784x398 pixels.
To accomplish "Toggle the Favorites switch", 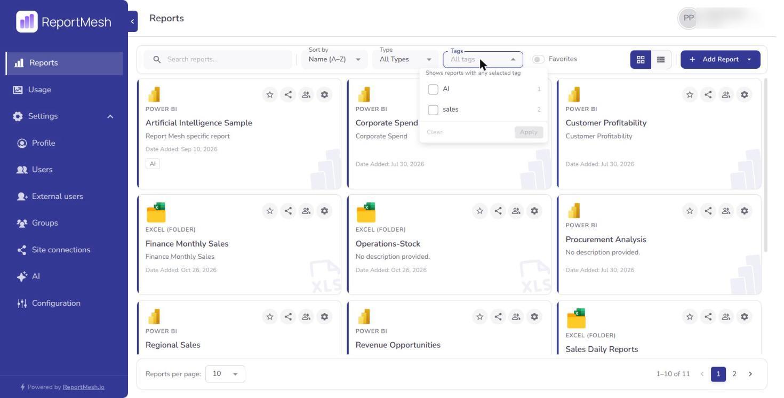I will pyautogui.click(x=539, y=59).
